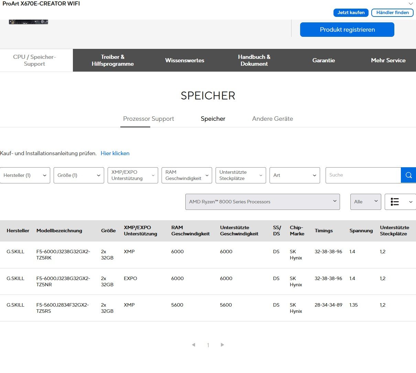The image size is (416, 373).
Task: Switch to Speicher sub-tab
Action: tap(213, 119)
